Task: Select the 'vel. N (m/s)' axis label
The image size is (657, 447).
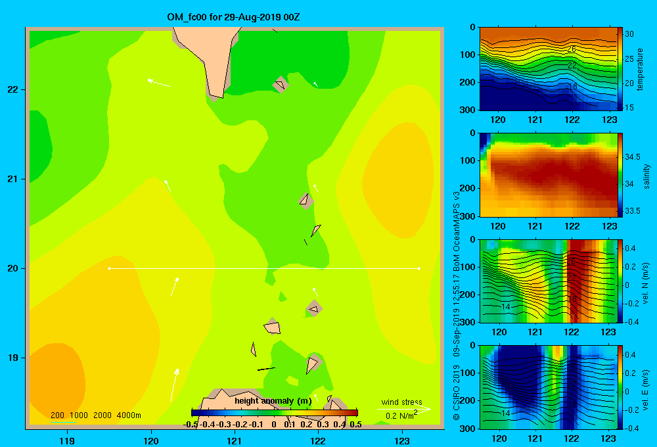Action: point(646,283)
